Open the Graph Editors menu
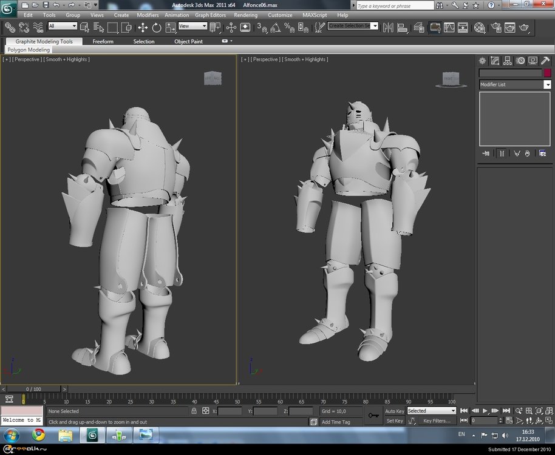 (x=210, y=15)
